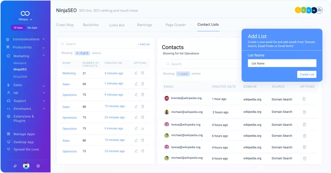Viewport: 331px width, 173px height.
Task: Open the Page Grader tab
Action: 175,25
